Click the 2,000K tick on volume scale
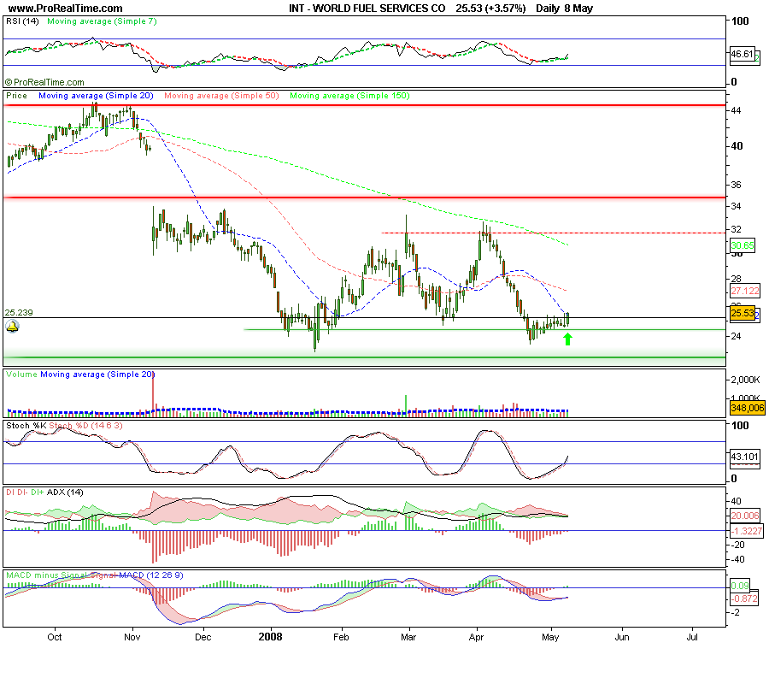 (745, 380)
